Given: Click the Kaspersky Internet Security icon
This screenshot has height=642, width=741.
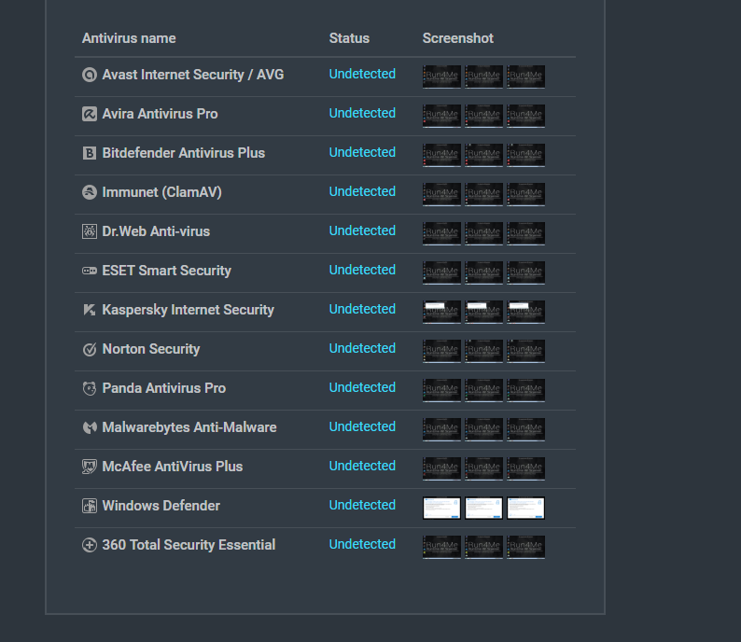Looking at the screenshot, I should click(x=90, y=310).
